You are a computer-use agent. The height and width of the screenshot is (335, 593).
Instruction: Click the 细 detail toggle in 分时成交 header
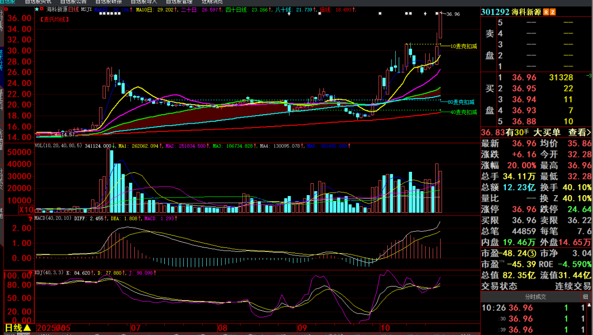(x=585, y=296)
